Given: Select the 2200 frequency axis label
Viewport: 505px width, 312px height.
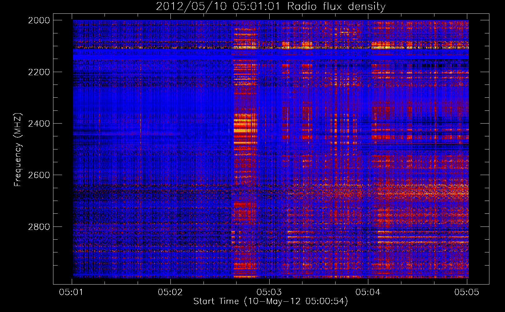Looking at the screenshot, I should (39, 72).
